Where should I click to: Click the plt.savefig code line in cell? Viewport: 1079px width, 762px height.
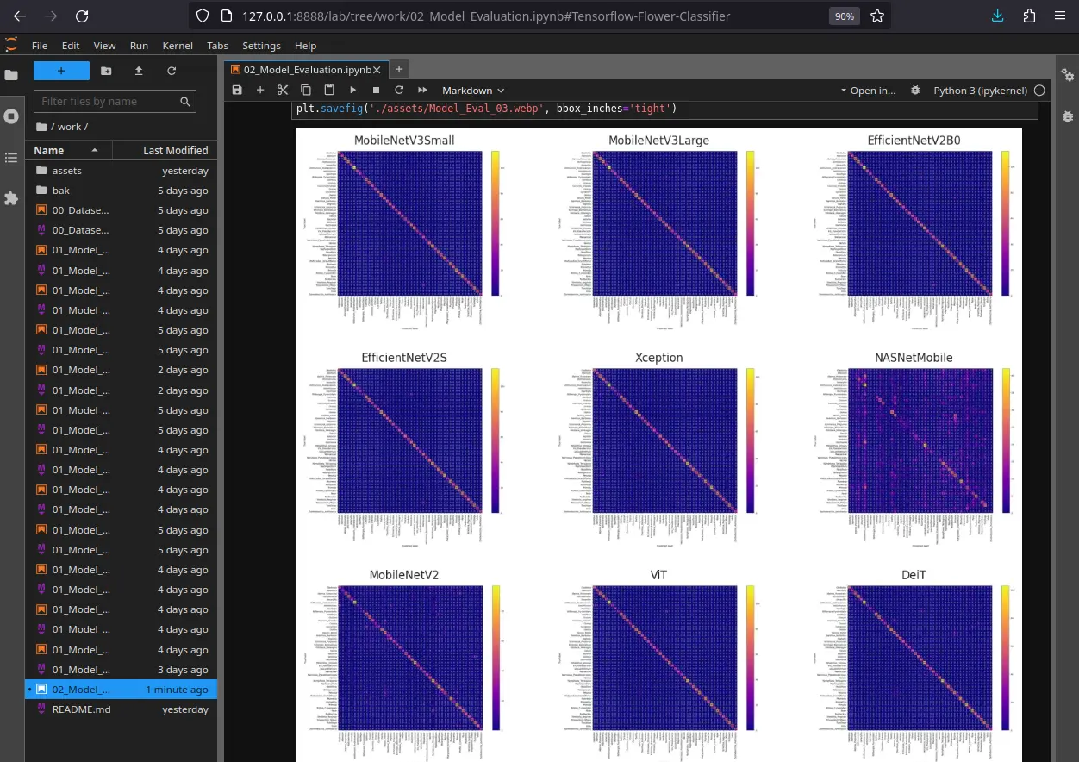click(x=487, y=109)
